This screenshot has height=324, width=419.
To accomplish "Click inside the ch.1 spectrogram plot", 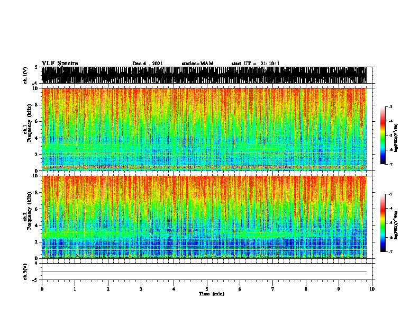I will pos(204,129).
